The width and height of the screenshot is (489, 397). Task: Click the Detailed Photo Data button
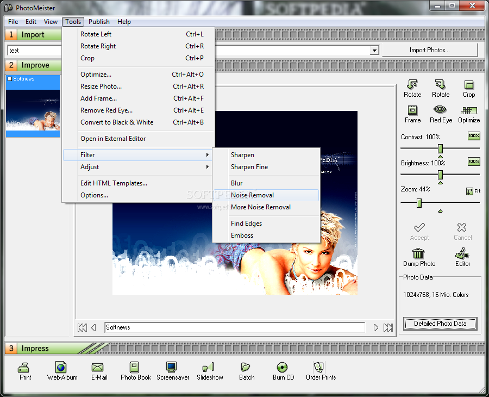click(x=440, y=324)
